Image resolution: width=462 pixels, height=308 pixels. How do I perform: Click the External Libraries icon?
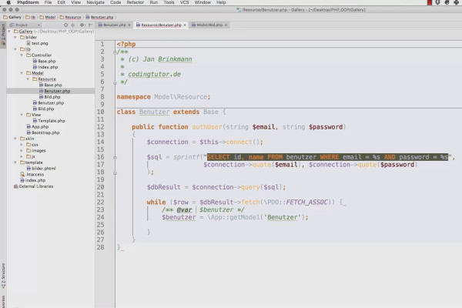point(16,186)
